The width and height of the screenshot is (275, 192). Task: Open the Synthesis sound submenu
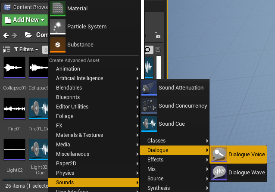tap(174, 188)
